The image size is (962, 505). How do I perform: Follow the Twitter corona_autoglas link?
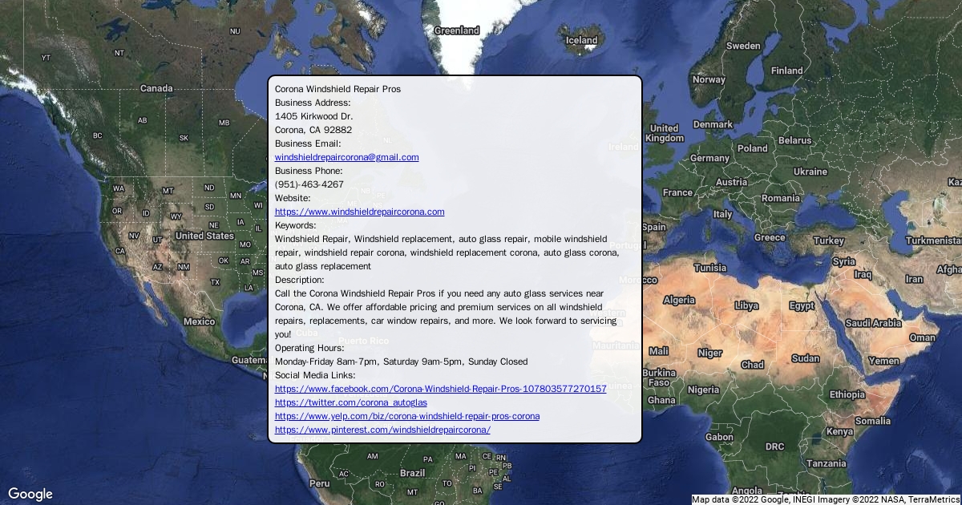[350, 402]
